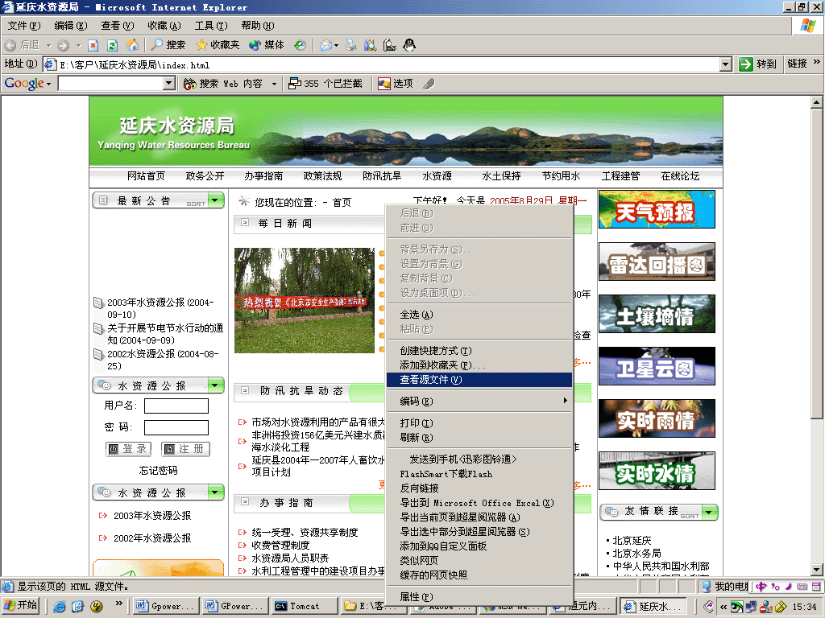825x618 pixels.
Task: Open the address bar dropdown
Action: pyautogui.click(x=726, y=65)
